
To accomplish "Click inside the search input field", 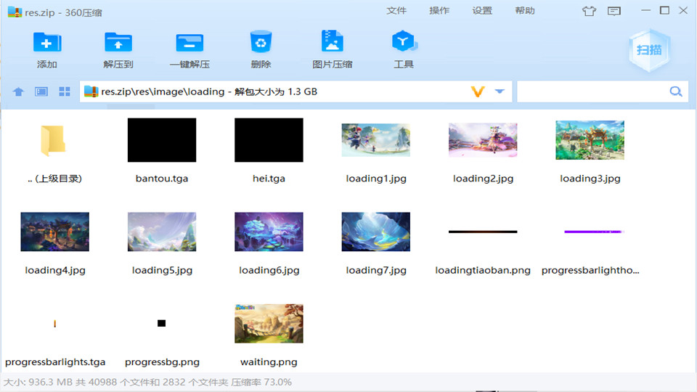I will (592, 91).
